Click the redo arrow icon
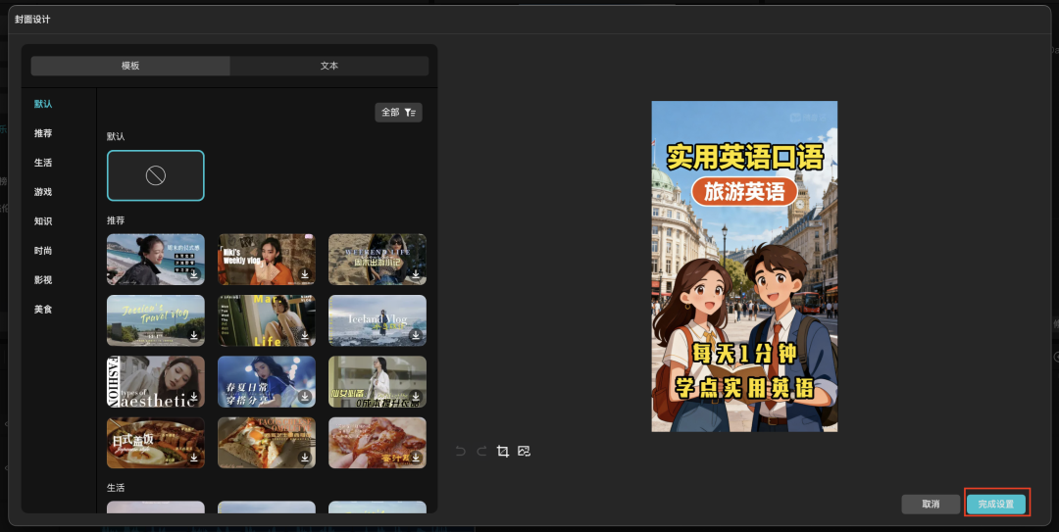Viewport: 1059px width, 532px height. (x=480, y=451)
